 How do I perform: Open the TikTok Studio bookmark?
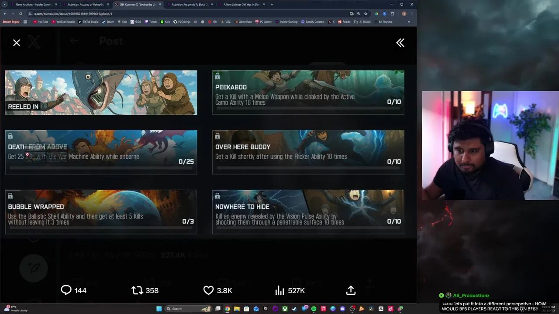click(88, 21)
